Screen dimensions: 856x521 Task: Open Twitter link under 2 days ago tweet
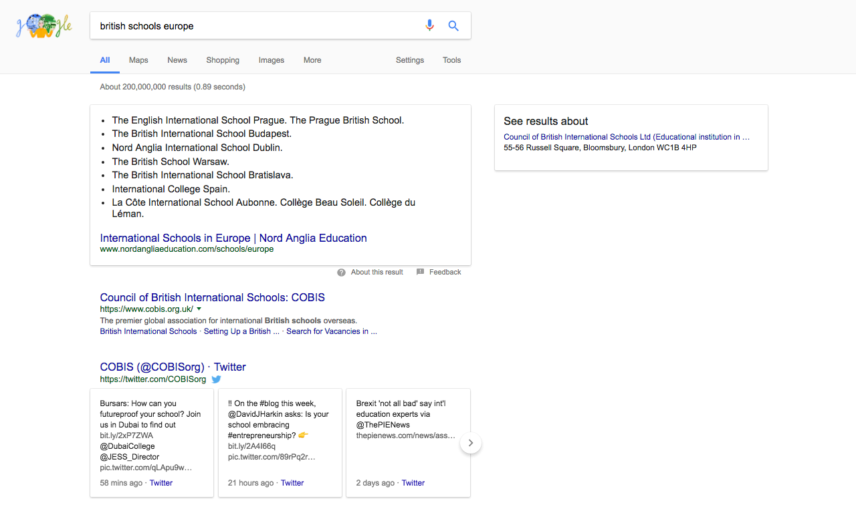coord(413,483)
